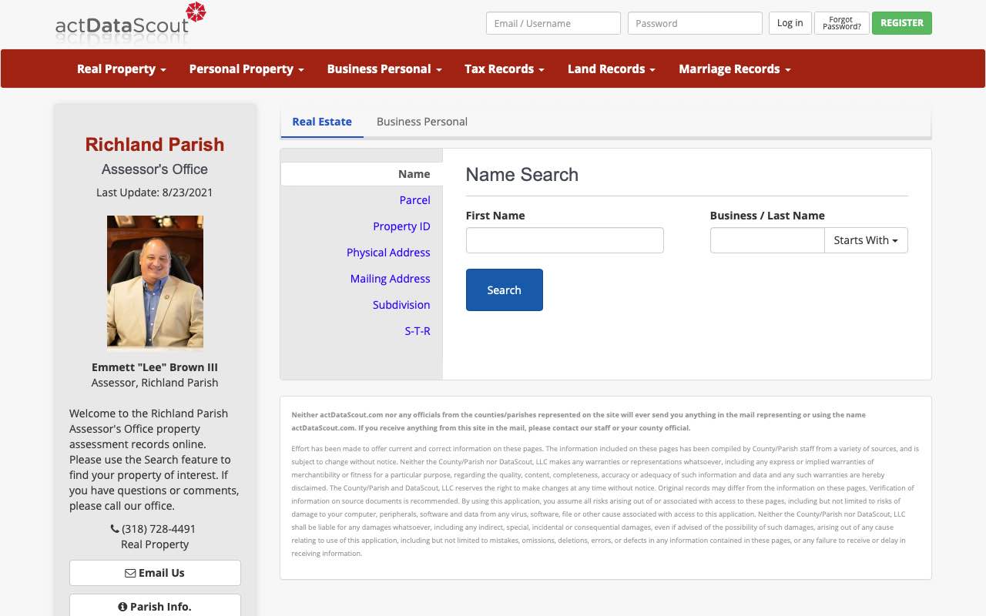The width and height of the screenshot is (986, 616).
Task: Click the phone icon beside (318) 728-4491
Action: click(x=114, y=529)
